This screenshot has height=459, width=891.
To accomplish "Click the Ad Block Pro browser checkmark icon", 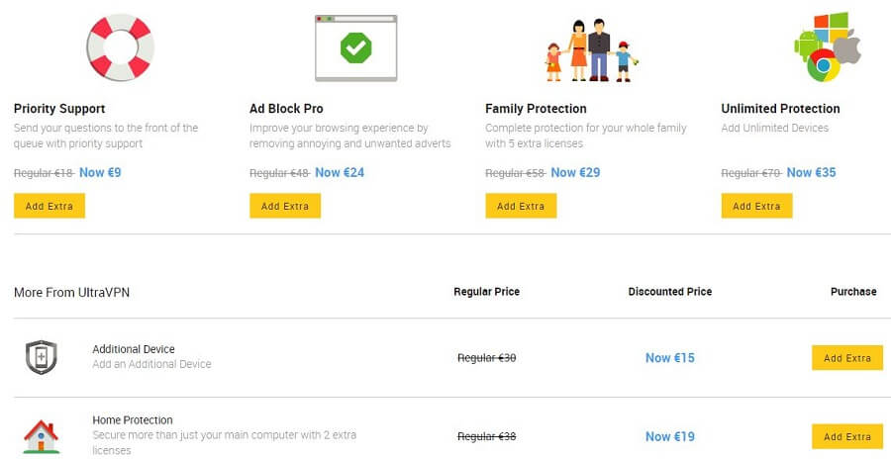I will point(355,48).
